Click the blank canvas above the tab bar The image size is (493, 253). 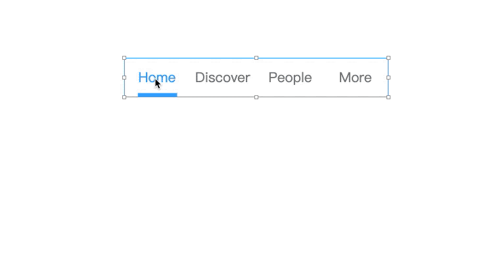pyautogui.click(x=246, y=28)
